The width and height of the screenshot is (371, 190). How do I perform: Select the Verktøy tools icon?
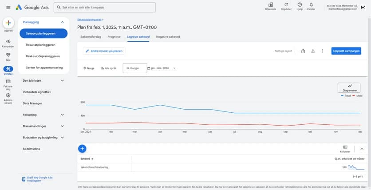point(8,71)
